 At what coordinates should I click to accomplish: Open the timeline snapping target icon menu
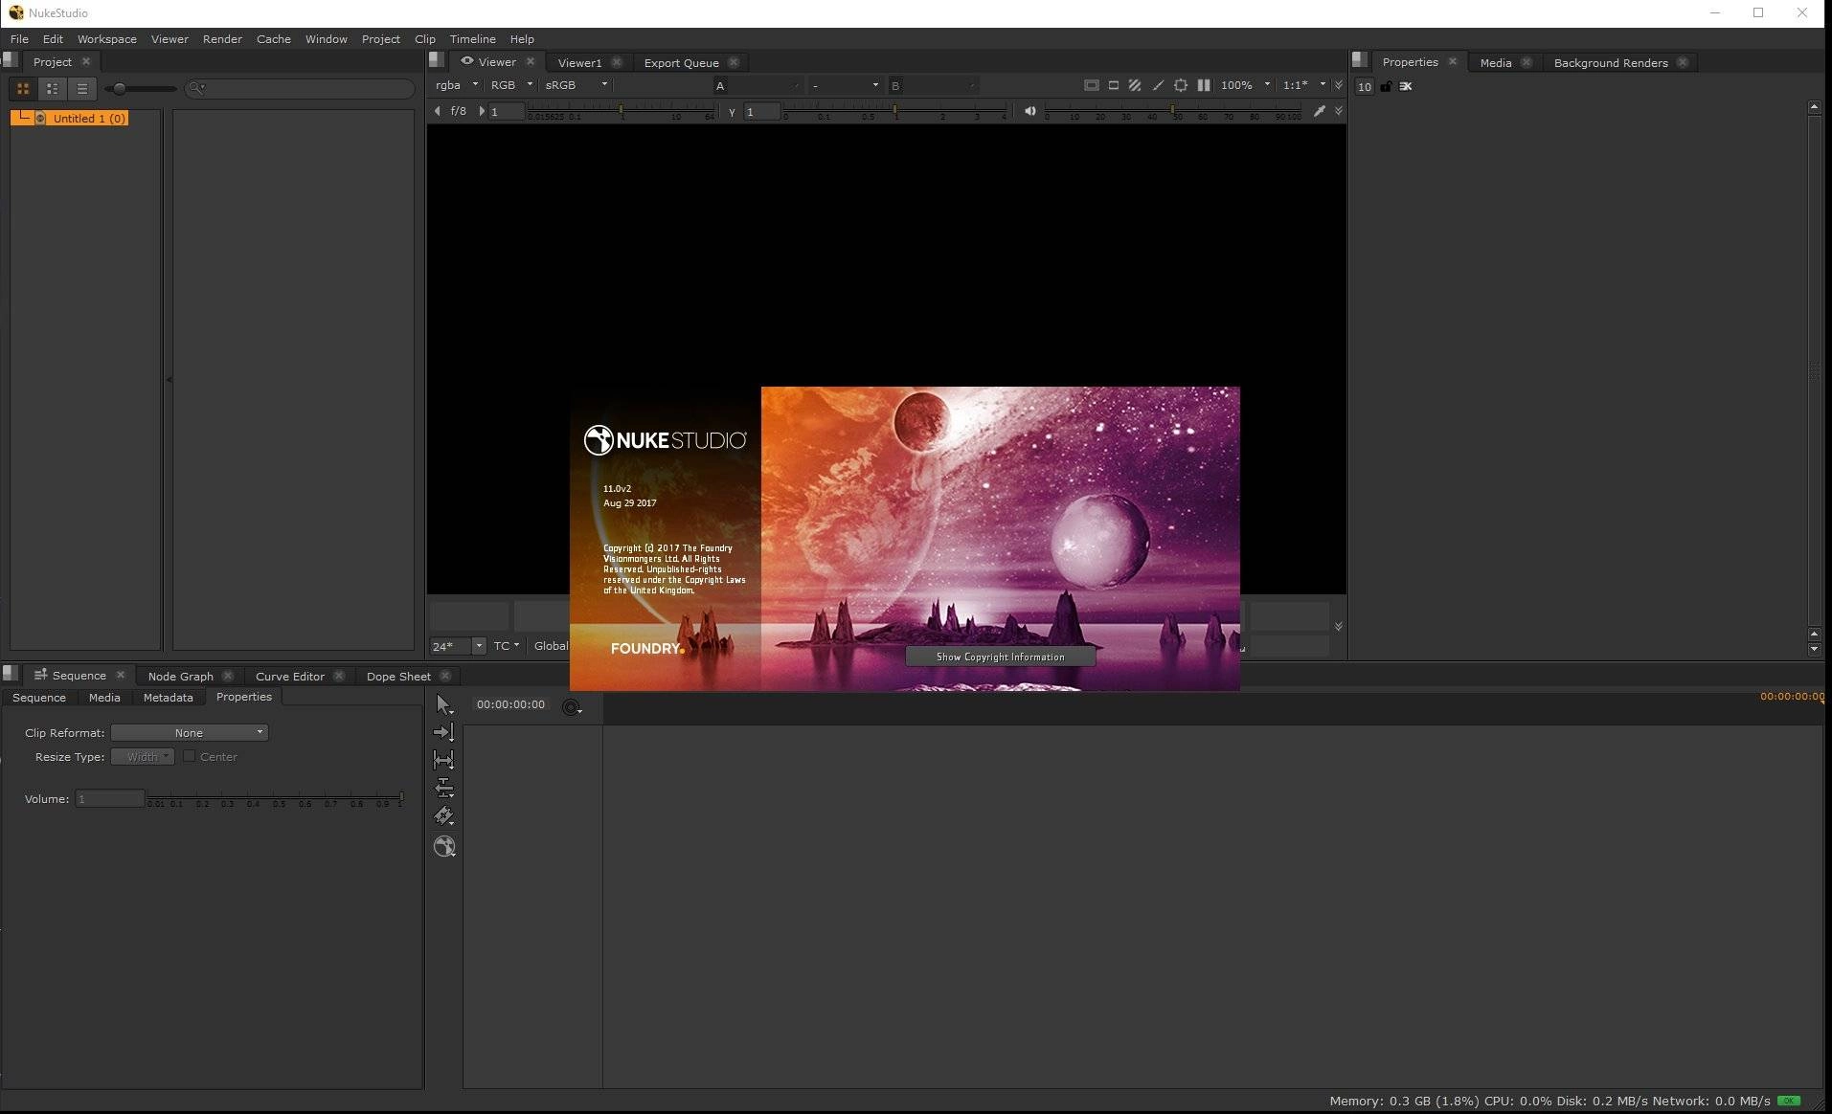point(572,707)
